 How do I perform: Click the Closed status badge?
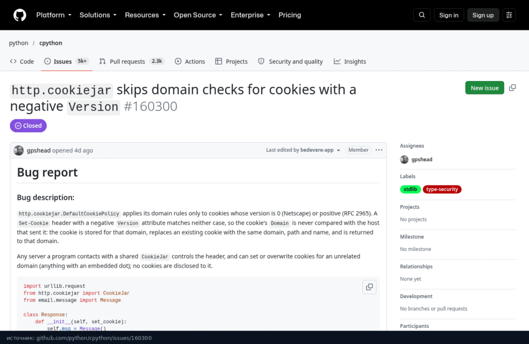pos(28,126)
